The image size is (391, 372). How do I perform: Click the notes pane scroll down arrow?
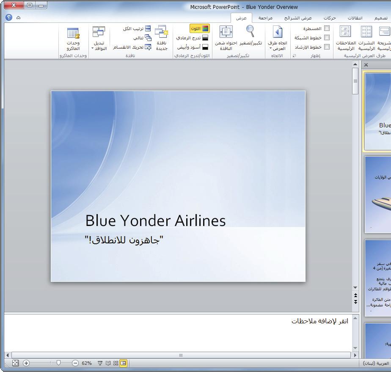pyautogui.click(x=355, y=348)
